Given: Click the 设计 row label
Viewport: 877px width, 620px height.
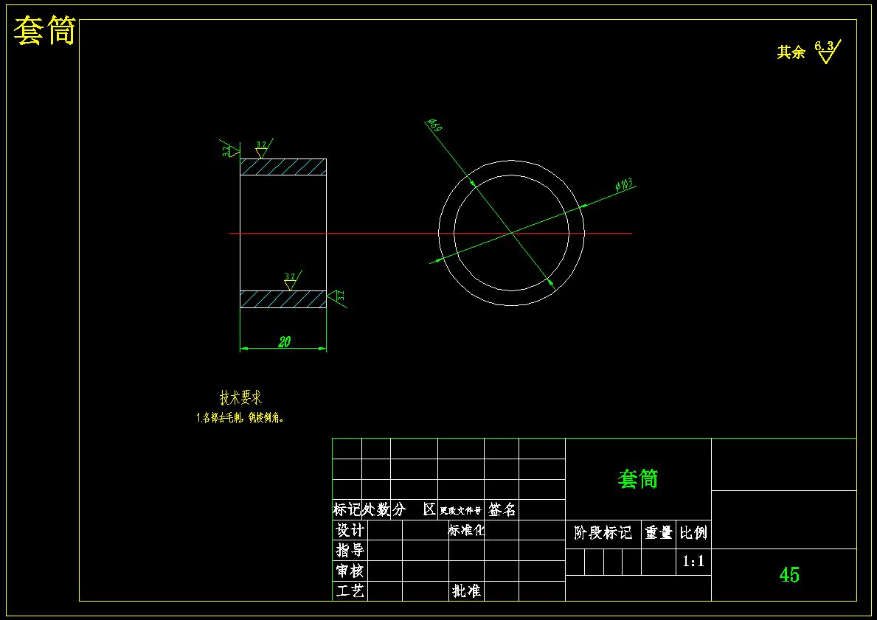Looking at the screenshot, I should click(350, 530).
